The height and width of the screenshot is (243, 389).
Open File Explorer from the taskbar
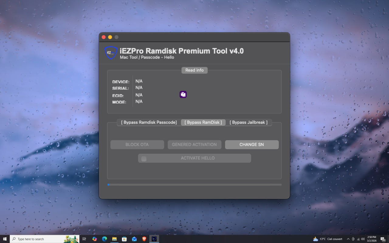(114, 239)
